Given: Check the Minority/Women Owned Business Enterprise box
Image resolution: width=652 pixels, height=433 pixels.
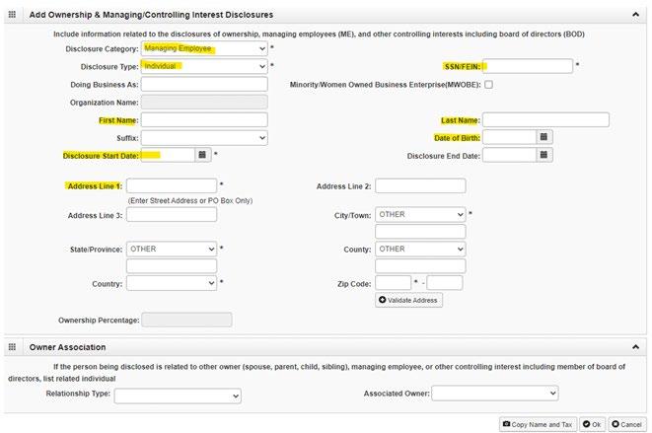Looking at the screenshot, I should pyautogui.click(x=489, y=85).
